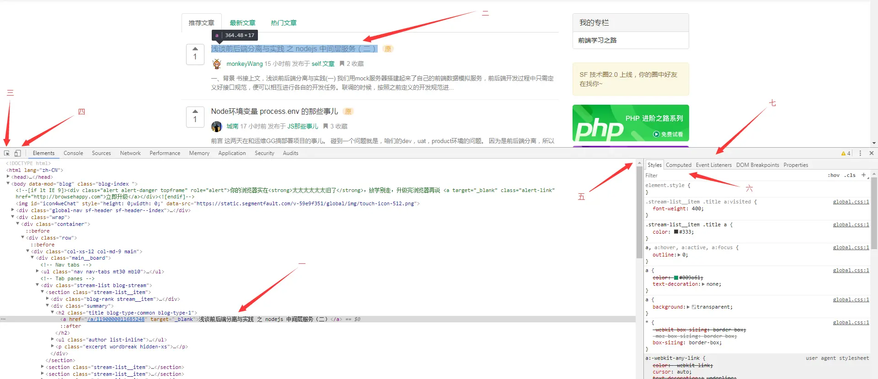Collapse the div class wrap node
The image size is (878, 379).
pyautogui.click(x=13, y=217)
